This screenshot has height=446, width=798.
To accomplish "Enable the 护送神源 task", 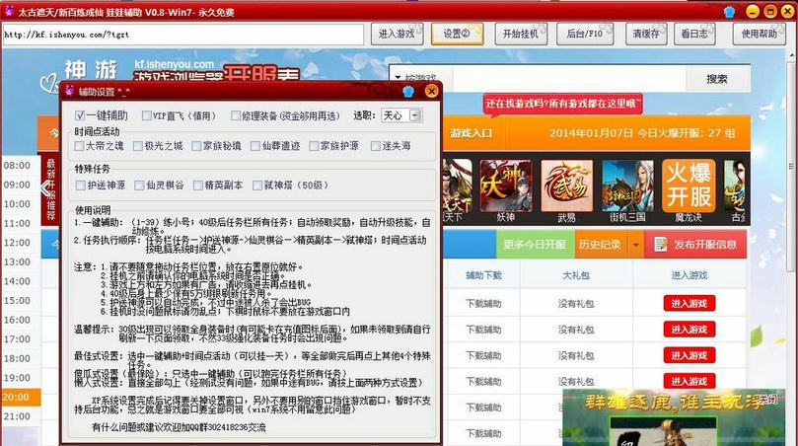I will (x=81, y=186).
